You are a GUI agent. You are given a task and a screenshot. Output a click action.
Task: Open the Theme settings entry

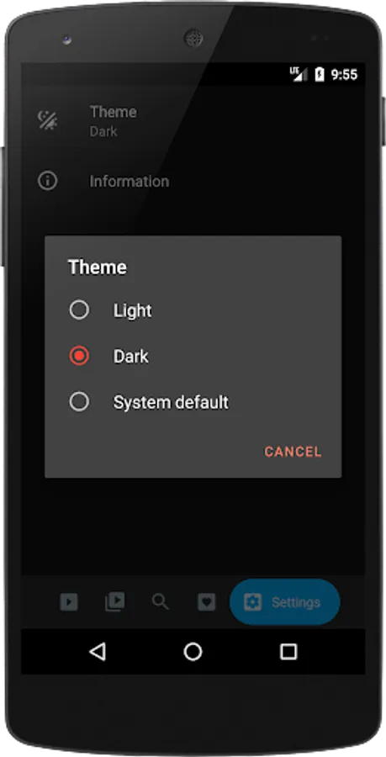pos(193,120)
